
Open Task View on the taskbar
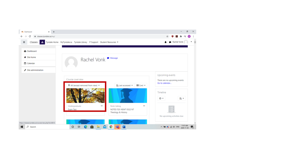(79, 127)
